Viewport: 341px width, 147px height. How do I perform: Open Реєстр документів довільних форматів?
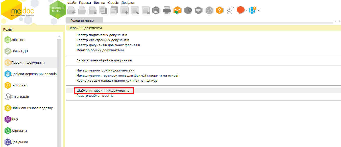click(108, 45)
